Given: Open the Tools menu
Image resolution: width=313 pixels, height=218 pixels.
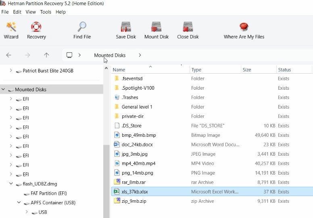Looking at the screenshot, I should click(x=46, y=12).
